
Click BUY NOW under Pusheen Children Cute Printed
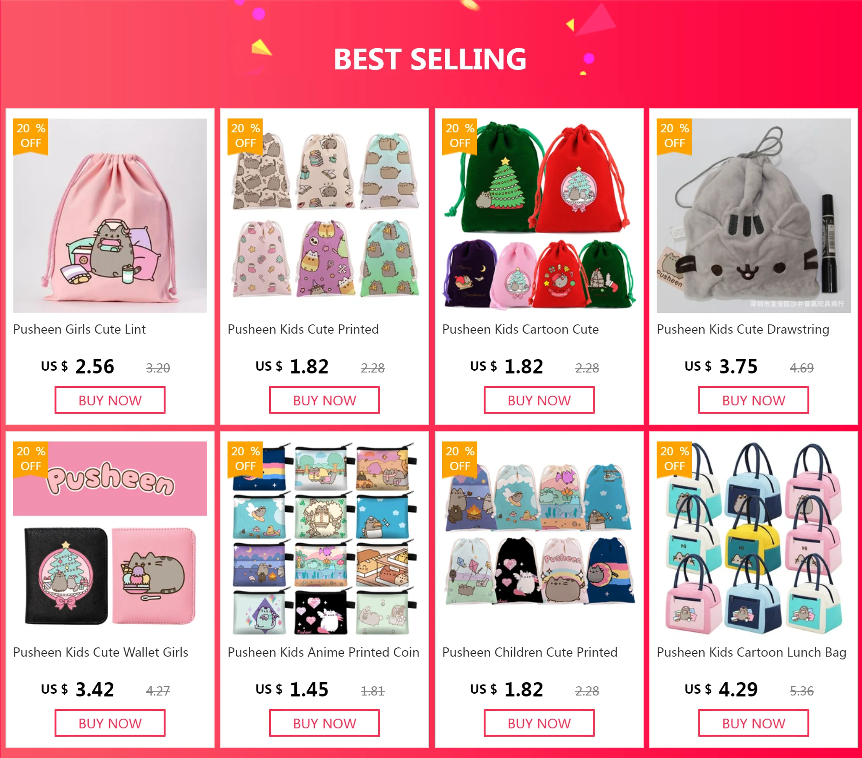(539, 723)
